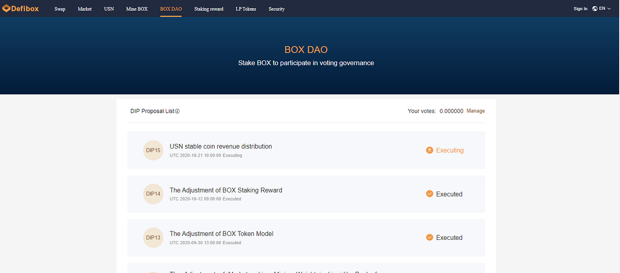The width and height of the screenshot is (620, 273).
Task: Click the DIP13 round badge
Action: pyautogui.click(x=153, y=238)
